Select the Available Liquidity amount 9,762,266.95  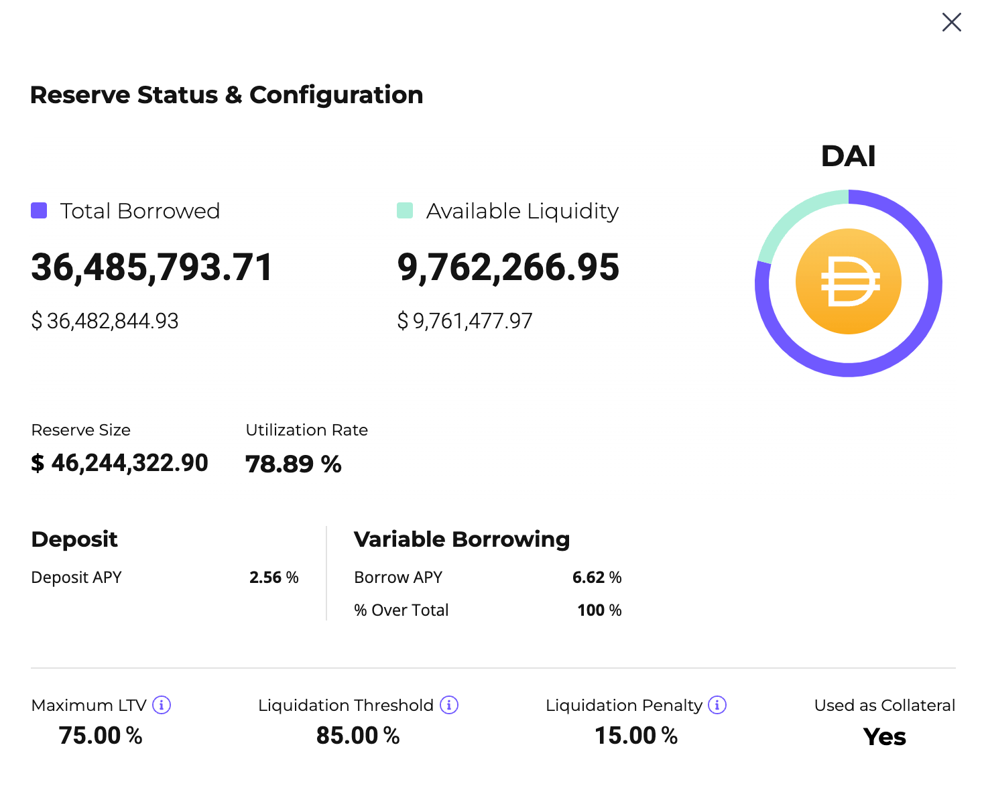(x=509, y=267)
